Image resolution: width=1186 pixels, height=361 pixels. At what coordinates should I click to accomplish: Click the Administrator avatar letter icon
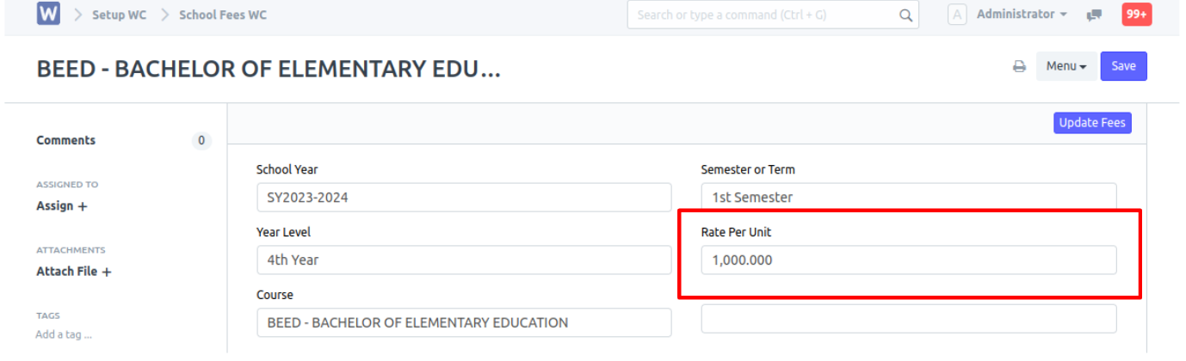point(957,15)
